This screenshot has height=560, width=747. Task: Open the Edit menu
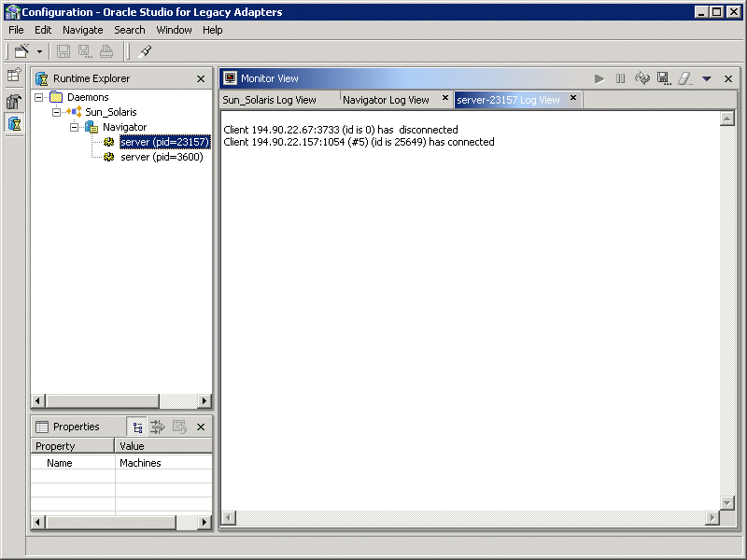click(x=43, y=30)
